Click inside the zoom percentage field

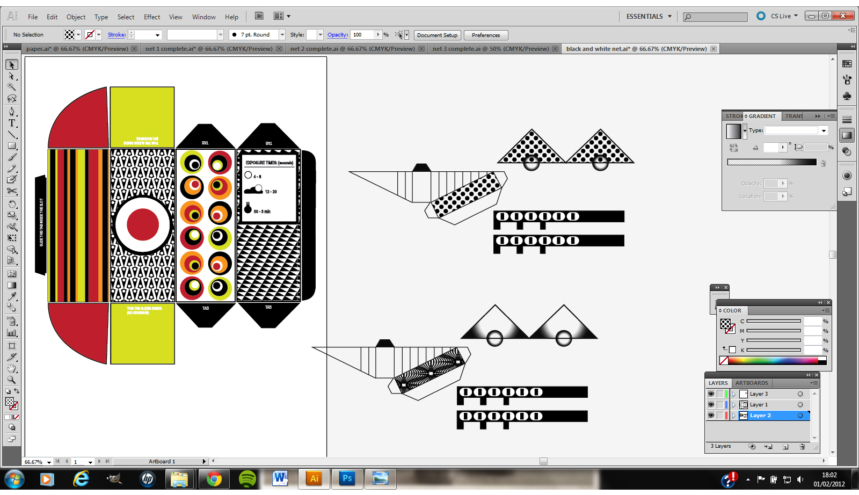click(x=33, y=461)
